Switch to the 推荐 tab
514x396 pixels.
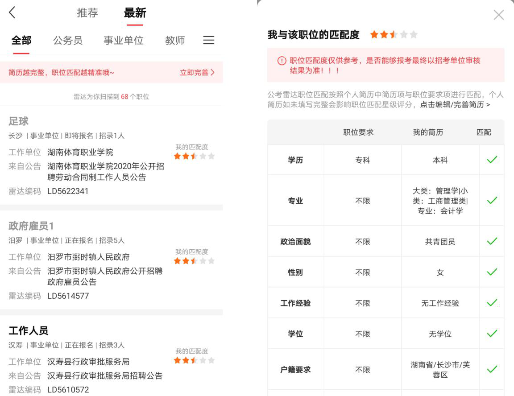coord(87,13)
